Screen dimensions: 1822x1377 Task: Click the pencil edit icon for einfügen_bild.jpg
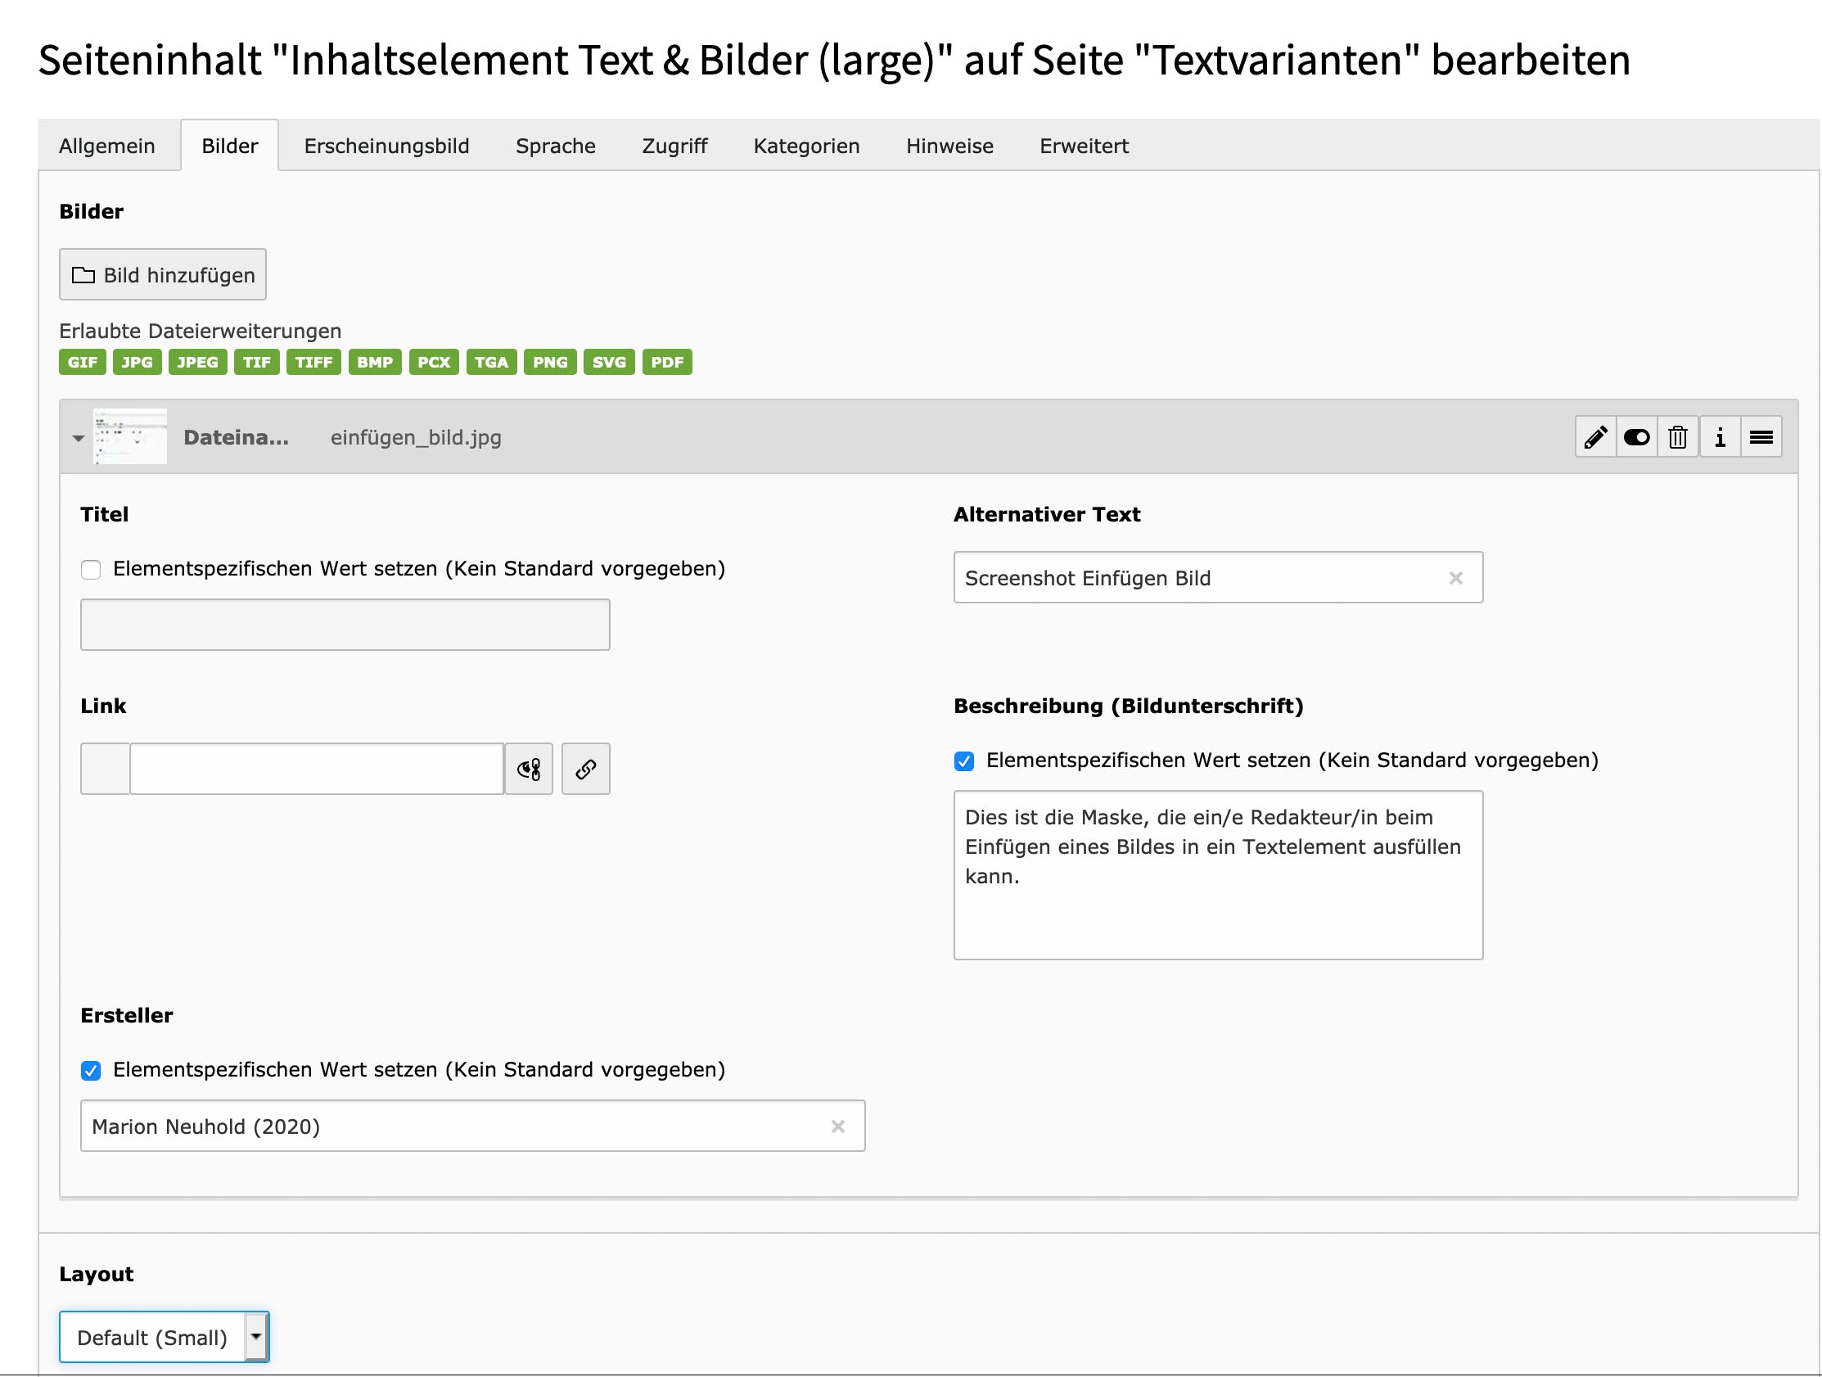pyautogui.click(x=1595, y=436)
